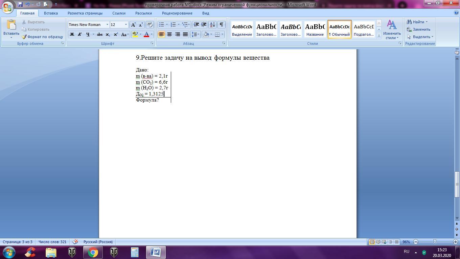Expand the line spacing options dropdown
The image size is (460, 259).
click(198, 34)
